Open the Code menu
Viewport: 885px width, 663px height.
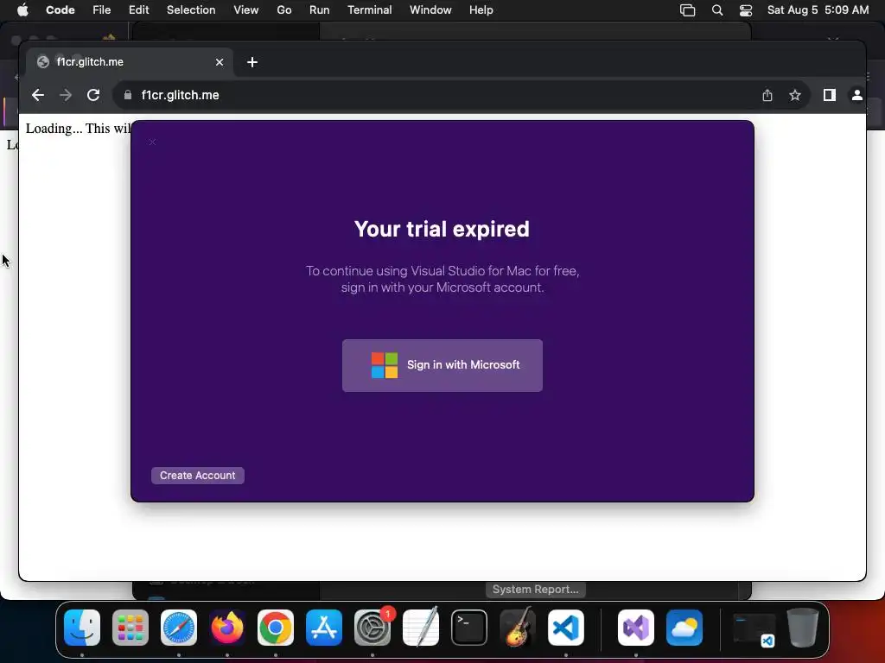(60, 10)
